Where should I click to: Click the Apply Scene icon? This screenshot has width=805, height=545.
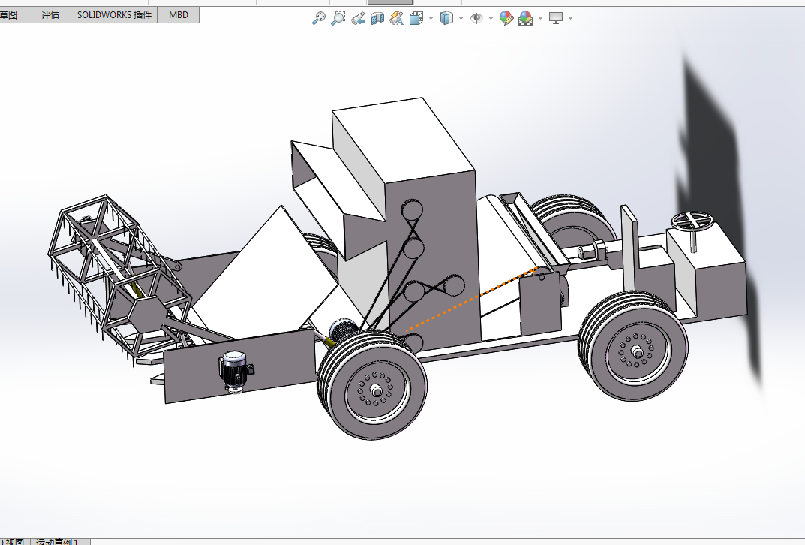pos(525,18)
